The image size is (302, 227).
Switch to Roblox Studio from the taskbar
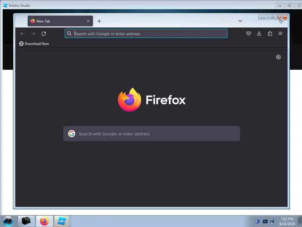pos(62,221)
